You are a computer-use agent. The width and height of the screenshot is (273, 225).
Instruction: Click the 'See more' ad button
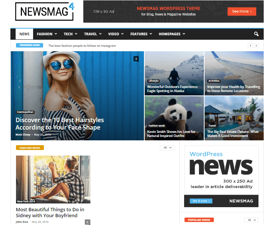point(242,12)
